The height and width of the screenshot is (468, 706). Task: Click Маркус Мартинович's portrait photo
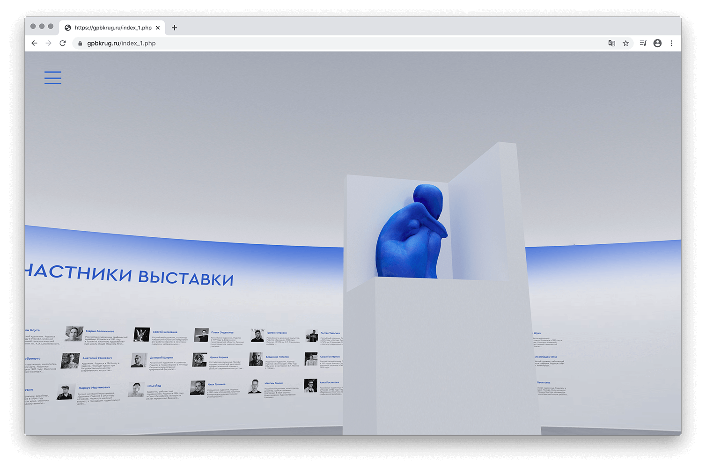(66, 392)
